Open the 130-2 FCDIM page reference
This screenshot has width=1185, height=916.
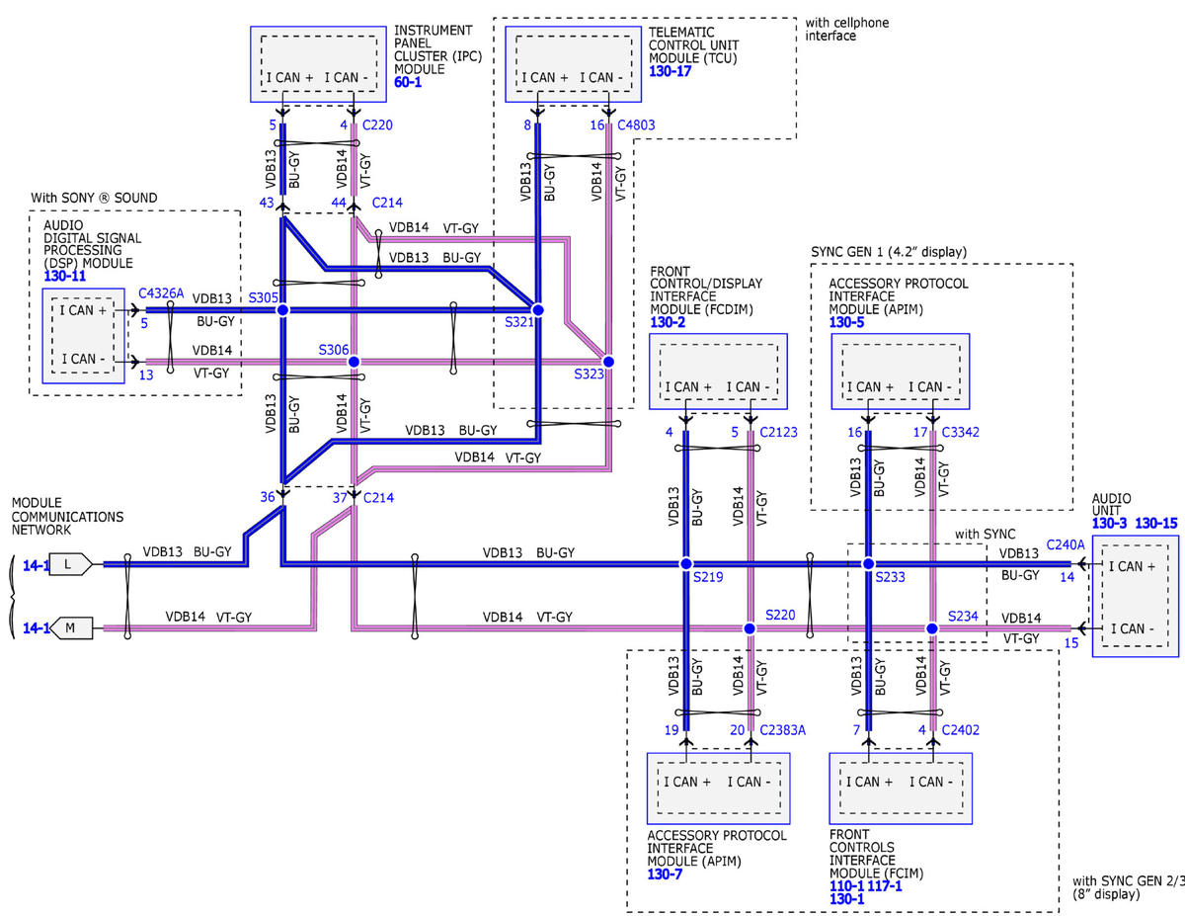click(668, 322)
